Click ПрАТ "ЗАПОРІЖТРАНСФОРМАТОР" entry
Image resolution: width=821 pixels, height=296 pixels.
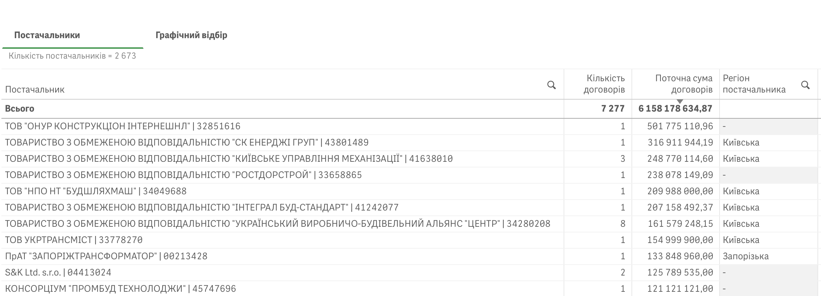pyautogui.click(x=106, y=256)
